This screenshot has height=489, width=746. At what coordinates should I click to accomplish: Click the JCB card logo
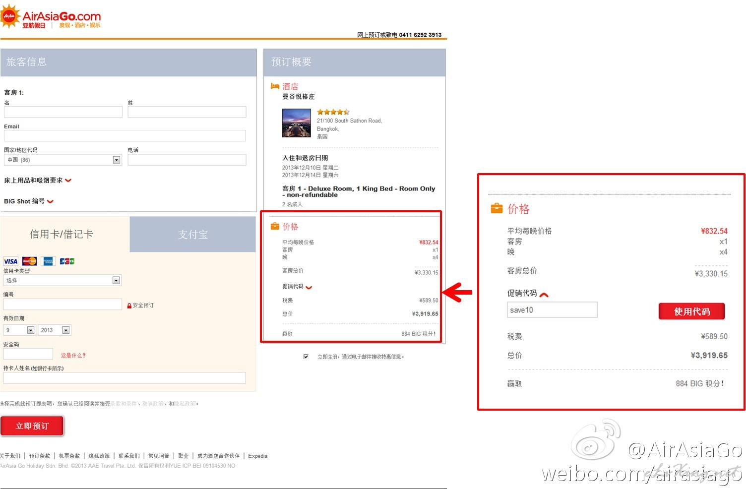pyautogui.click(x=67, y=261)
